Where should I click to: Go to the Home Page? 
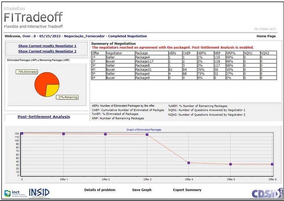[266, 36]
